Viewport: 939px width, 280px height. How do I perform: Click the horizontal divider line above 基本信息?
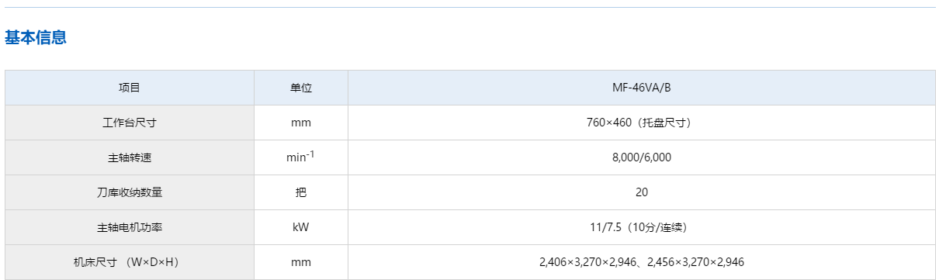pos(469,7)
